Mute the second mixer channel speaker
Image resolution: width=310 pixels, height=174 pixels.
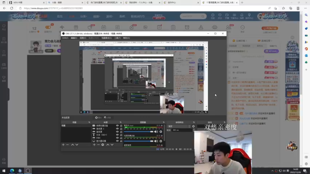(156, 141)
